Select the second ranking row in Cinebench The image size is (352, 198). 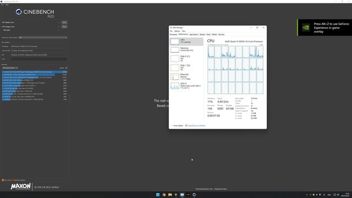click(x=35, y=75)
